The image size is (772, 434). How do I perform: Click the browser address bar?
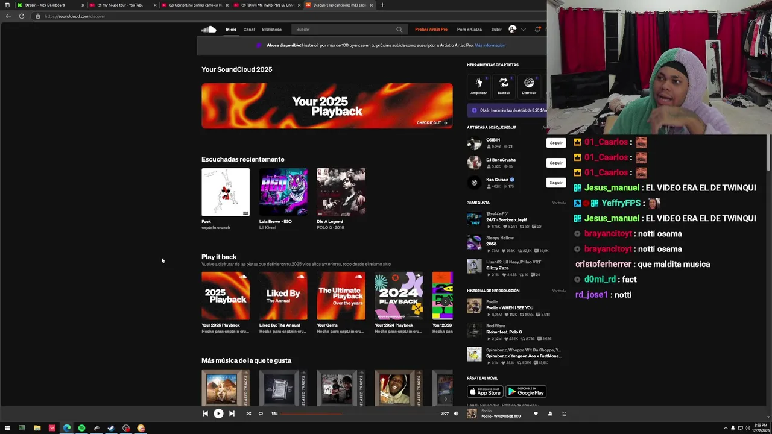click(x=289, y=16)
